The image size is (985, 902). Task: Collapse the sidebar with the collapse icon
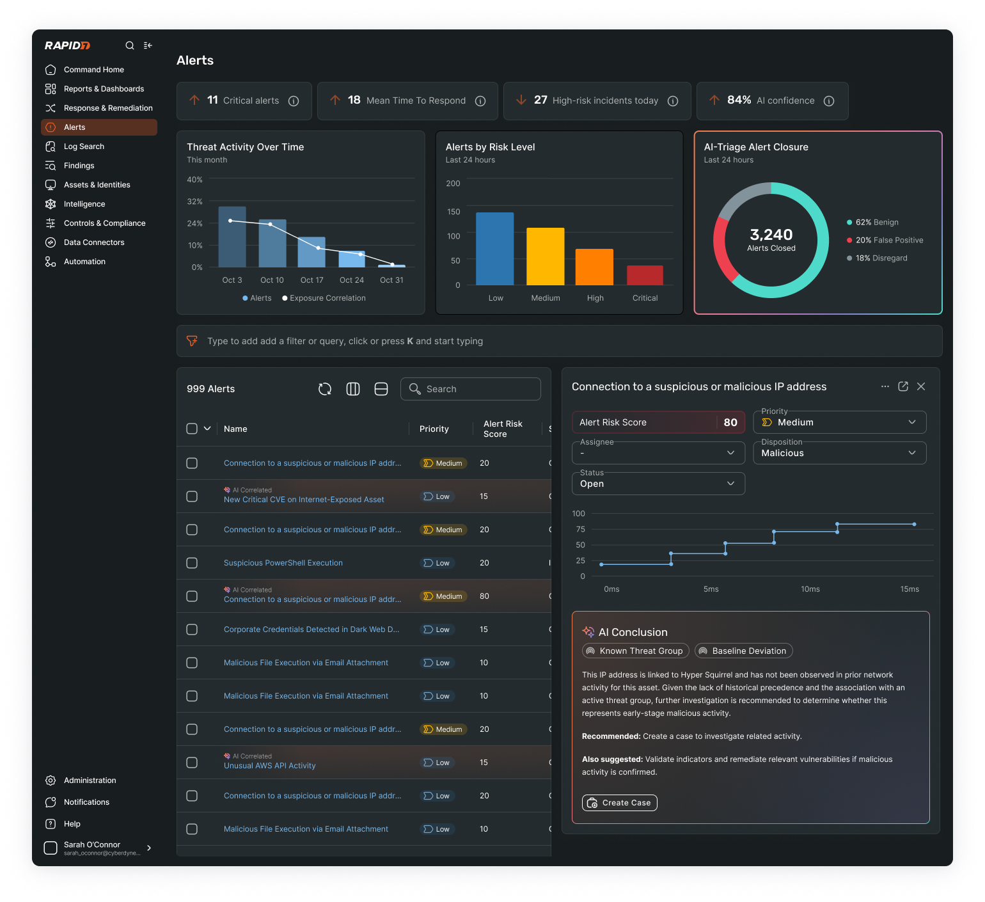[148, 45]
